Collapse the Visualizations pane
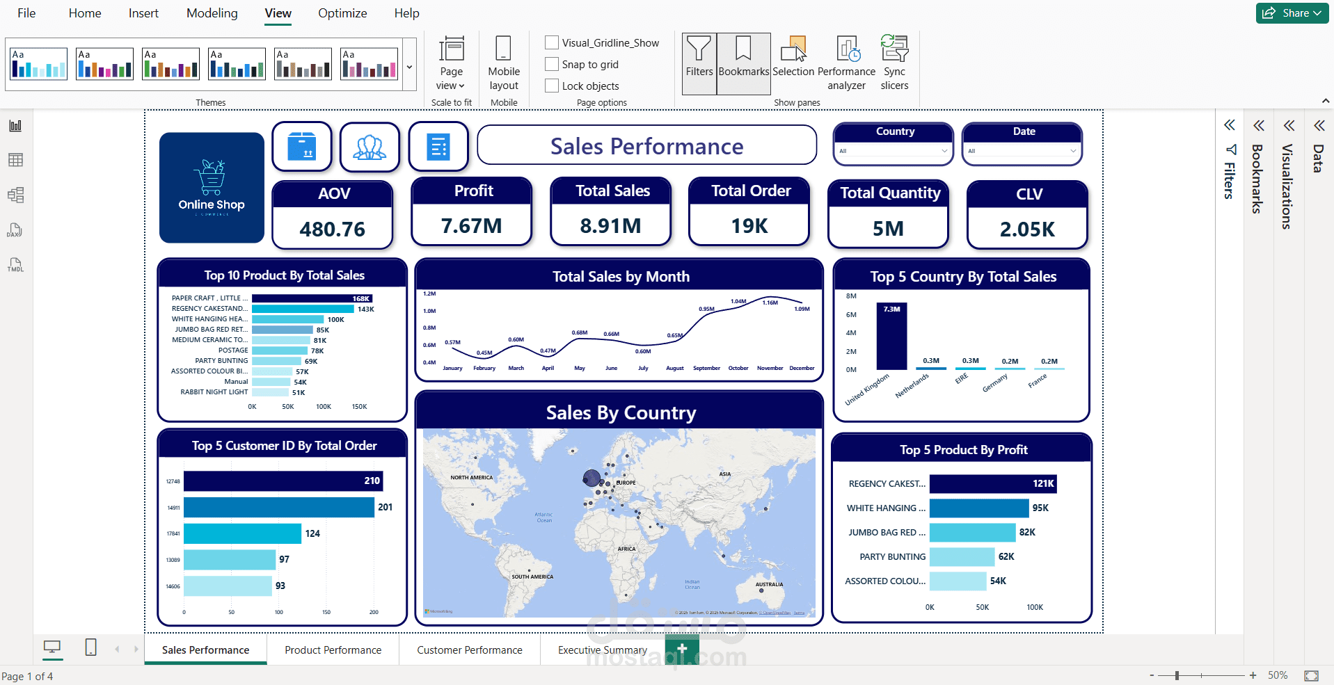The width and height of the screenshot is (1334, 685). (1288, 125)
